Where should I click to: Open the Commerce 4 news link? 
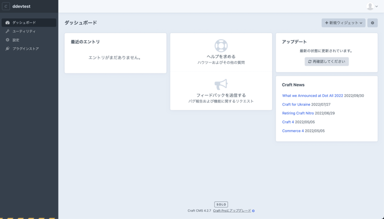293,131
